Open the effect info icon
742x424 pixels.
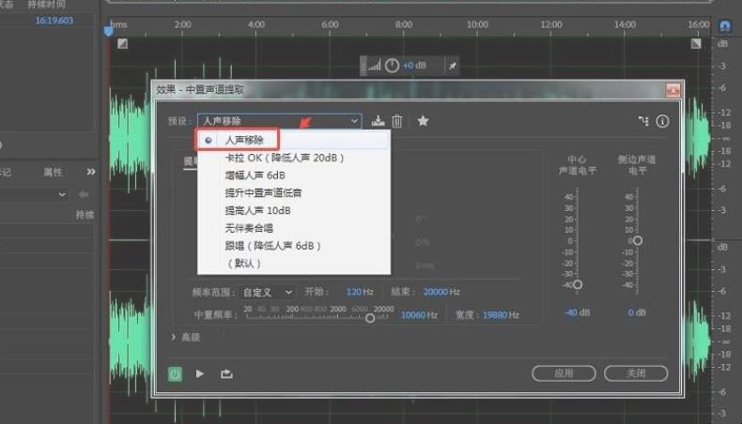662,122
